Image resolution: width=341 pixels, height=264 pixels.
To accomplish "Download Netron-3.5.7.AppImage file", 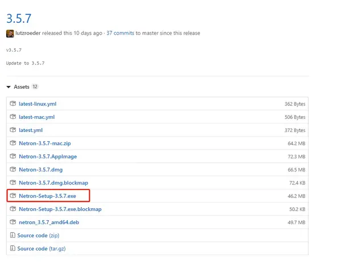I will 48,156.
